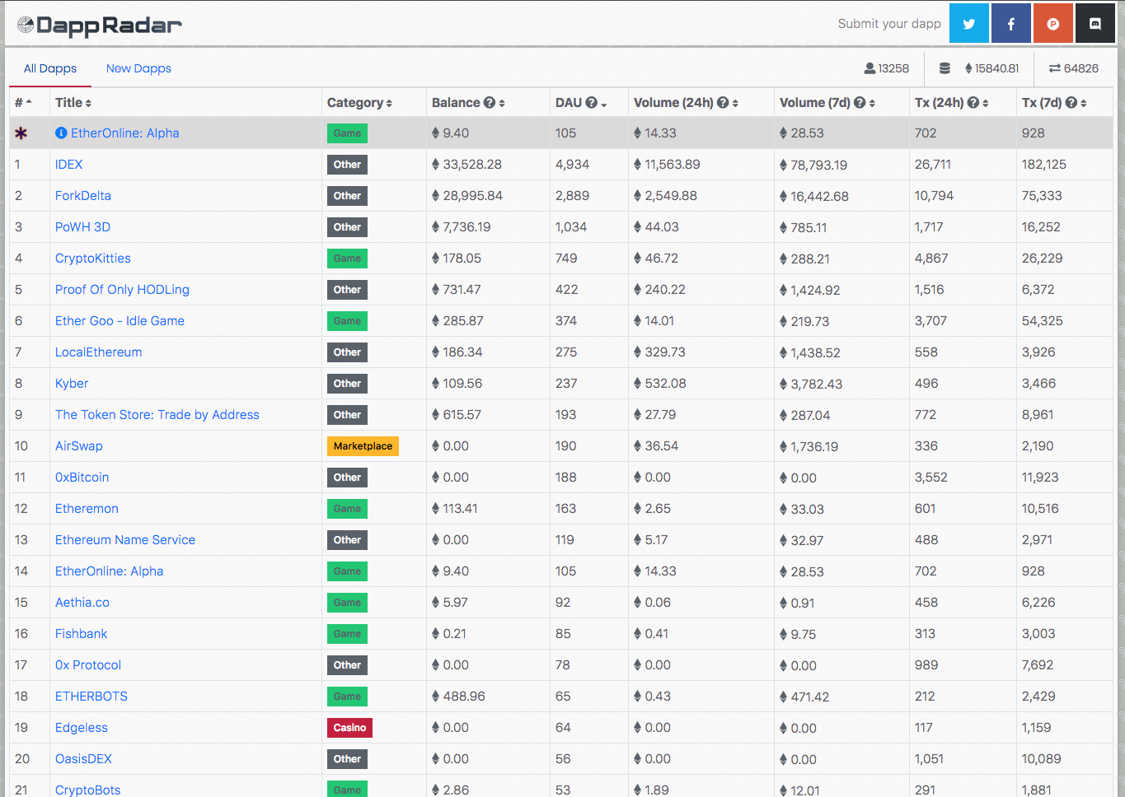
Task: Open Ethereum Name Service link
Action: pos(125,539)
